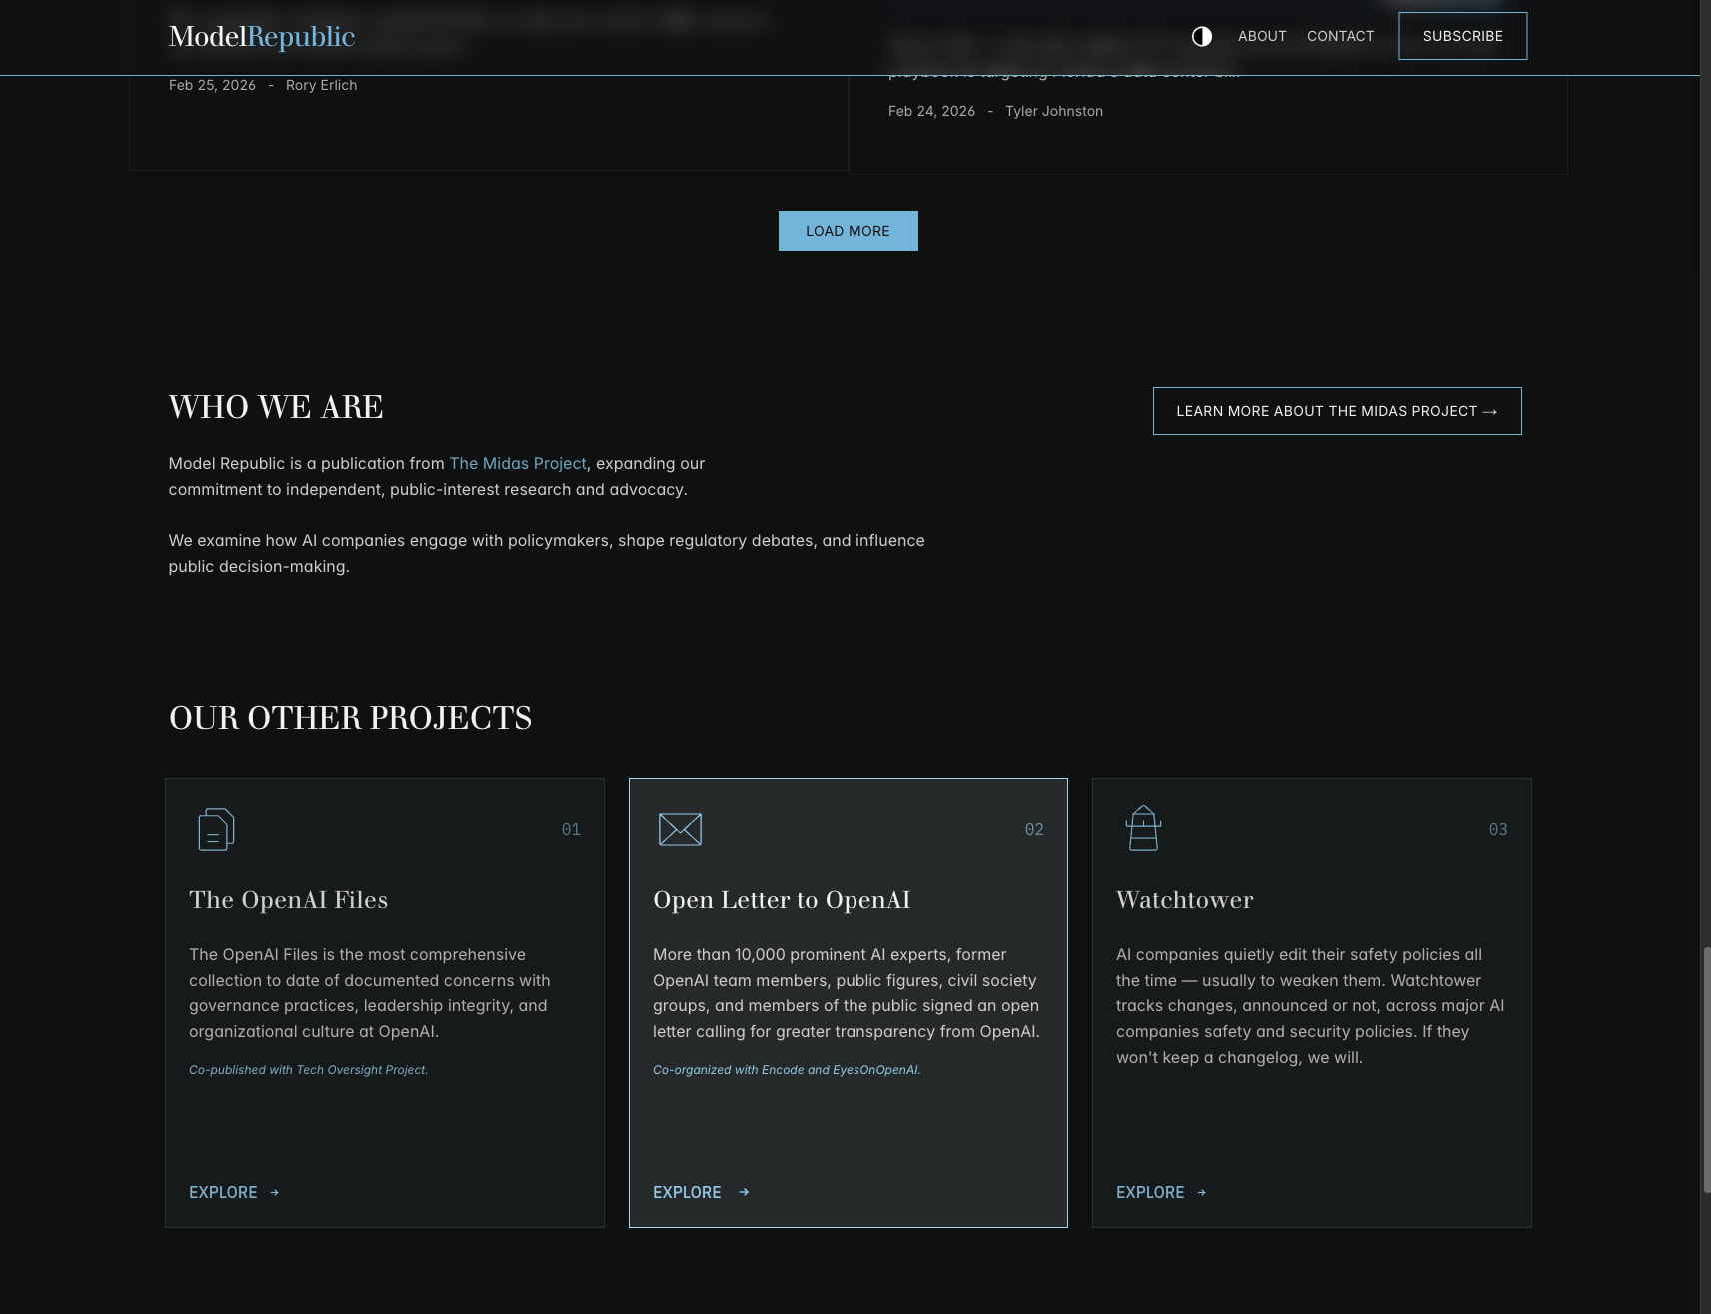The height and width of the screenshot is (1314, 1711).
Task: Open The OpenAI Files card title
Action: tap(289, 900)
